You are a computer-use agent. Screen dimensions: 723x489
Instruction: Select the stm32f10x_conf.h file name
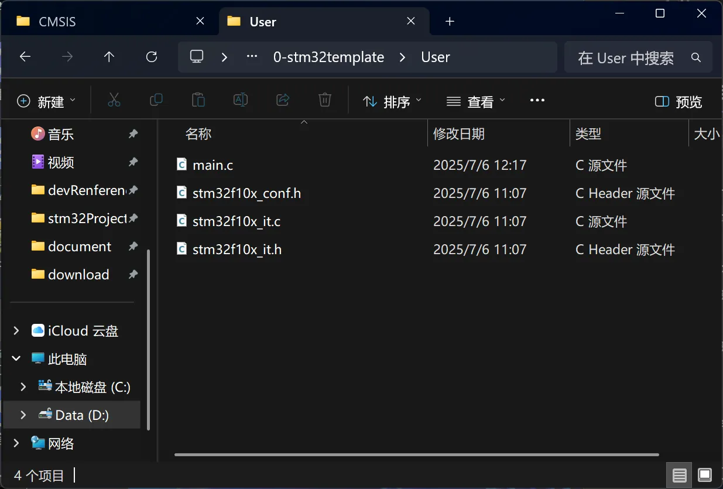coord(246,193)
